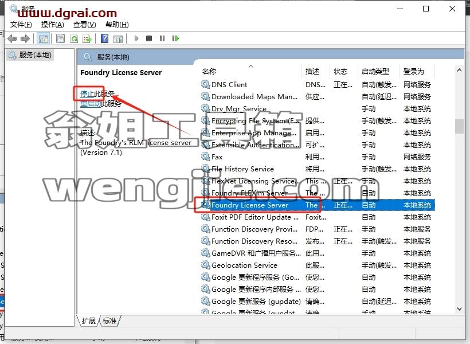Select the Geolocation Service row

coord(318,265)
